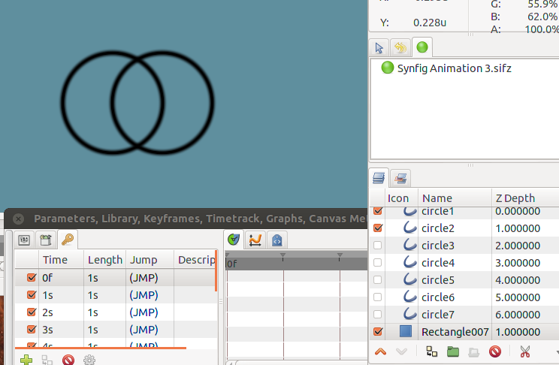Select the circle6 layer name
Image resolution: width=559 pixels, height=365 pixels.
(438, 297)
